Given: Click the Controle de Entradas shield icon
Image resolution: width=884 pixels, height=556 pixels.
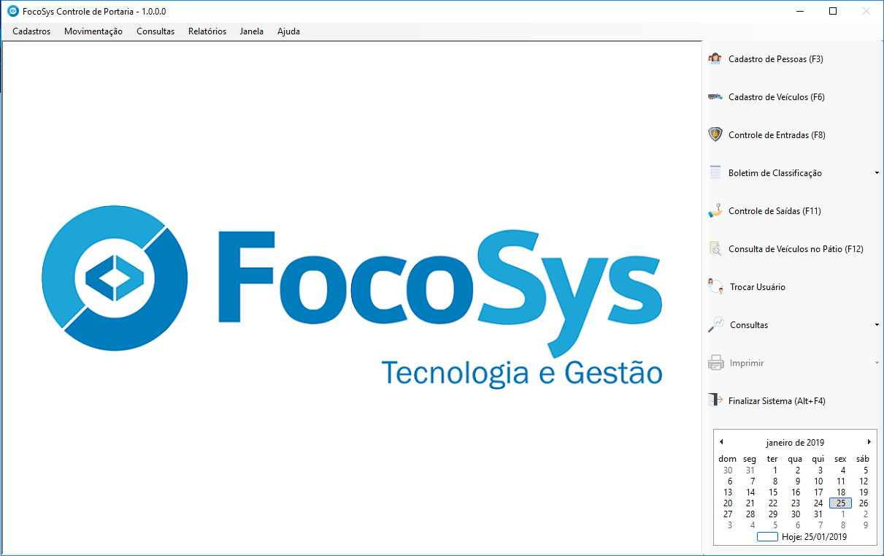Looking at the screenshot, I should pos(715,135).
